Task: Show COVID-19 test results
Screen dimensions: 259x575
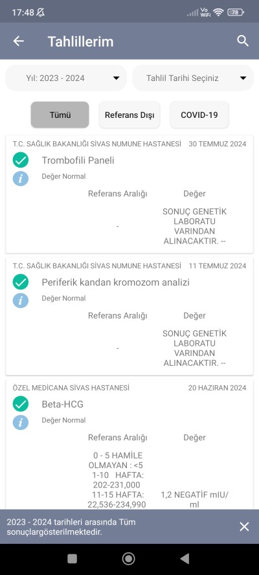Action: pos(199,115)
